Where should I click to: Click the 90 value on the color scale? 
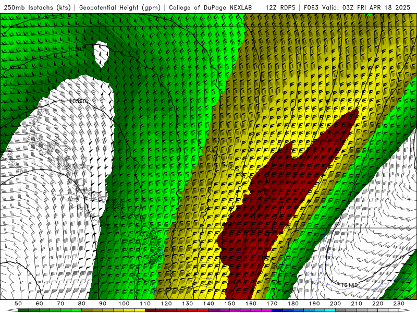pos(103,304)
